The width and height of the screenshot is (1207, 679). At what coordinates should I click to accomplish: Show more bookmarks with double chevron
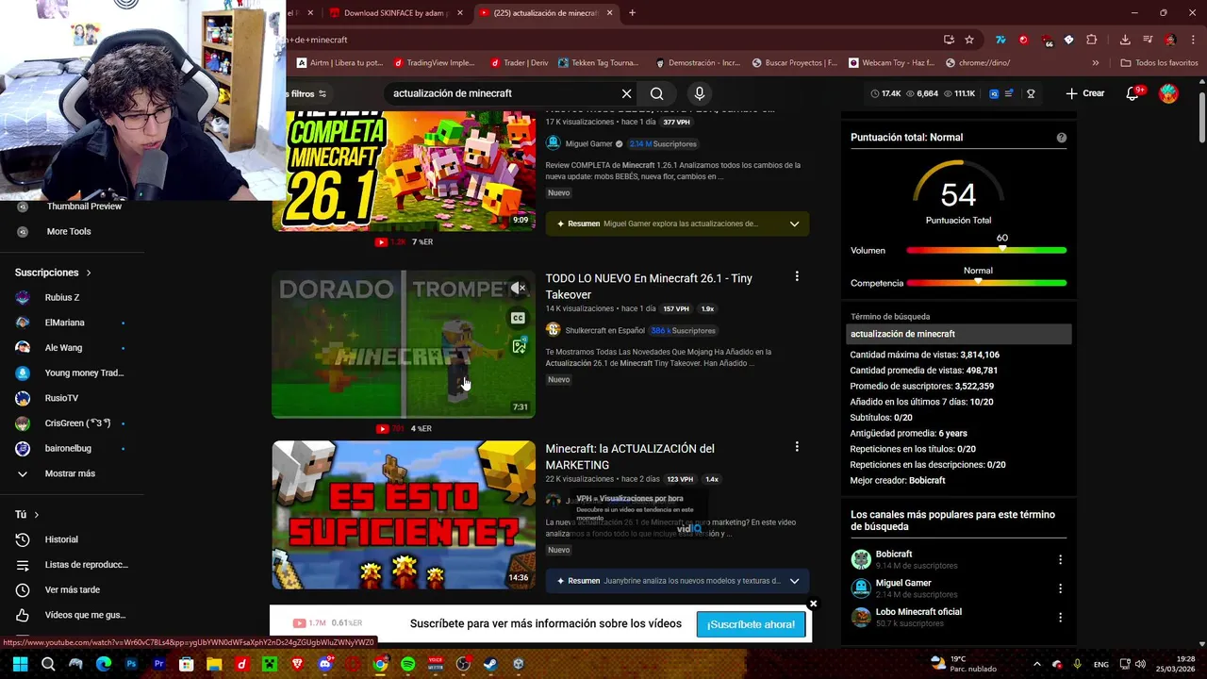pos(1095,63)
